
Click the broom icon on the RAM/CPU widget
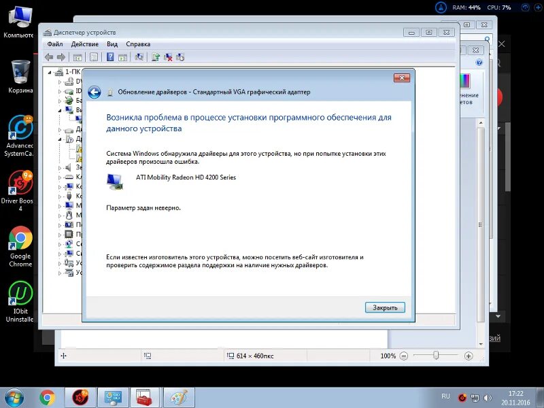click(x=441, y=7)
